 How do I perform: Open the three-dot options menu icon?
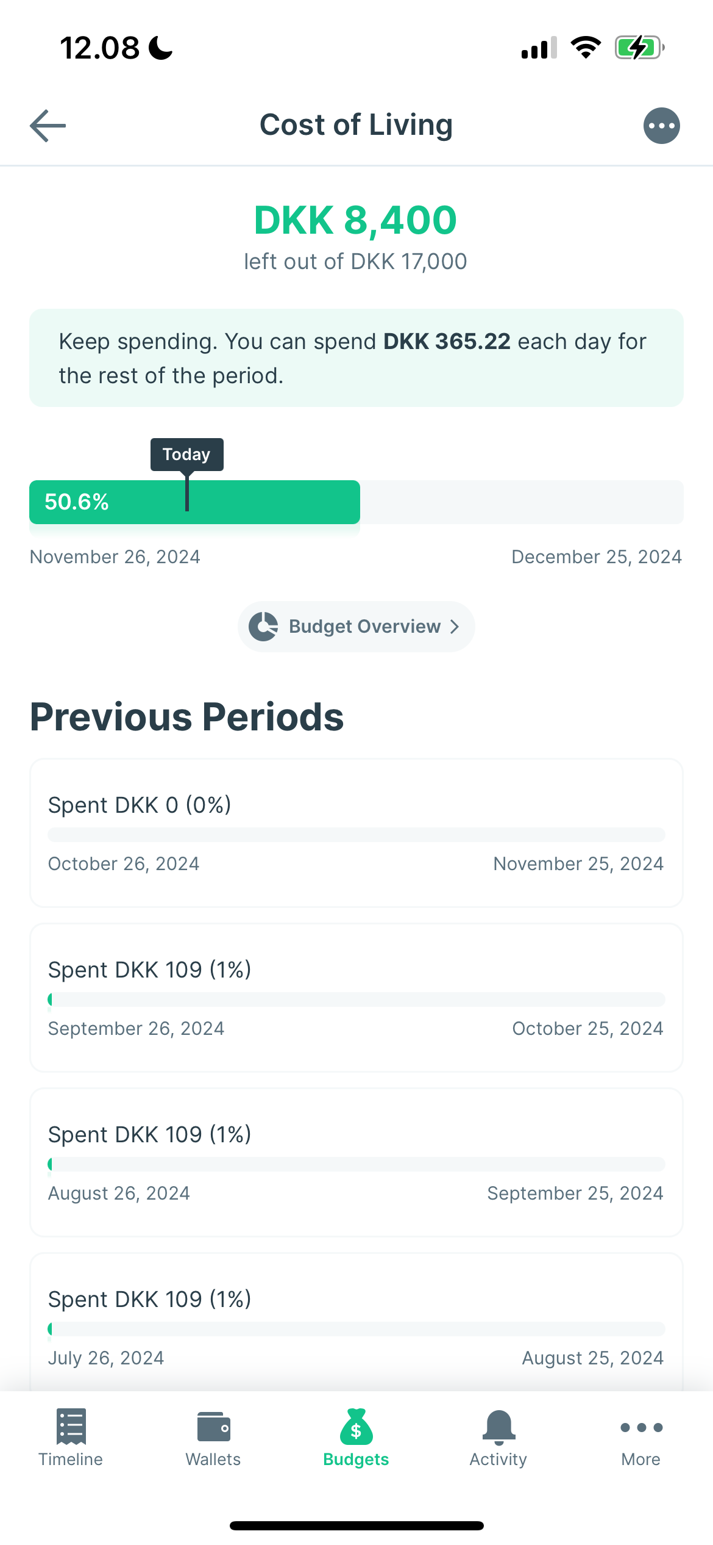661,126
